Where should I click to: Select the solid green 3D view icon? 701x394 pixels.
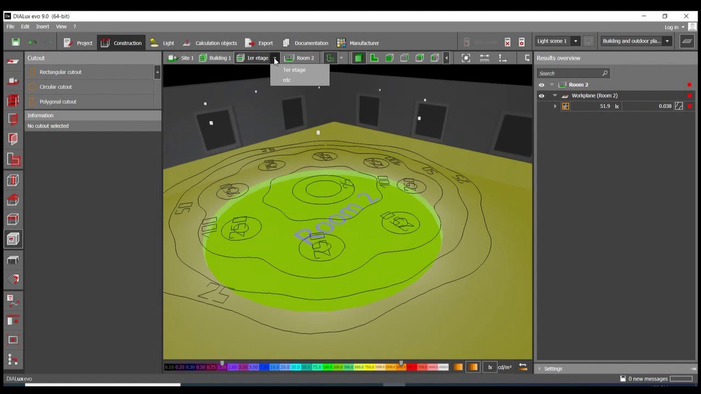[x=358, y=58]
